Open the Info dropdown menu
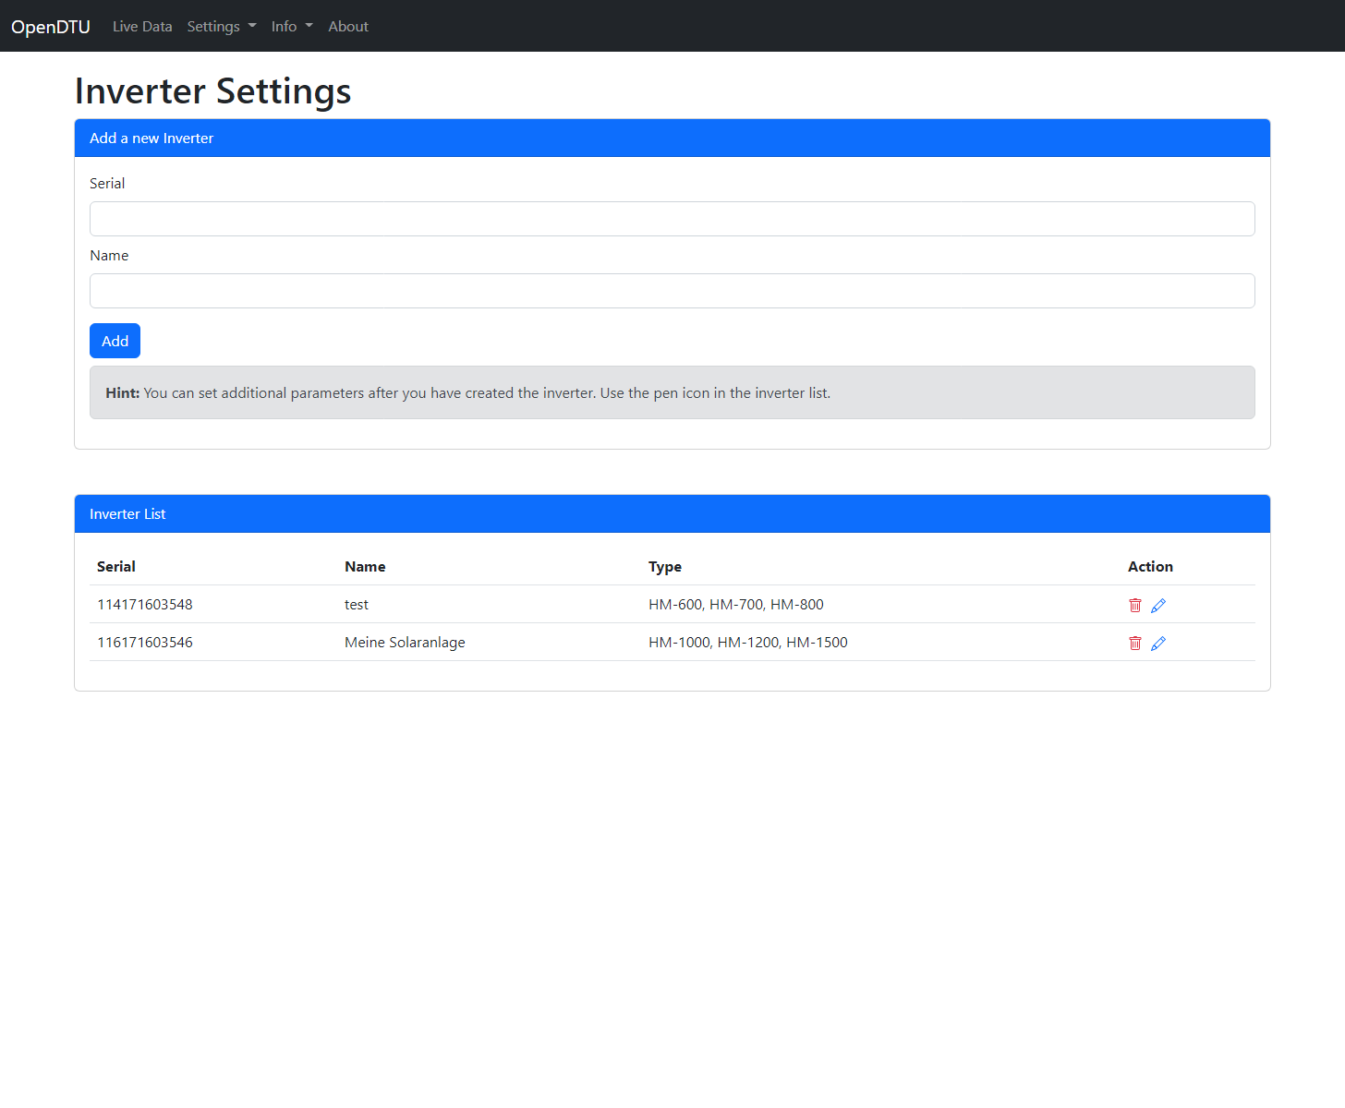The image size is (1345, 1108). pyautogui.click(x=291, y=27)
